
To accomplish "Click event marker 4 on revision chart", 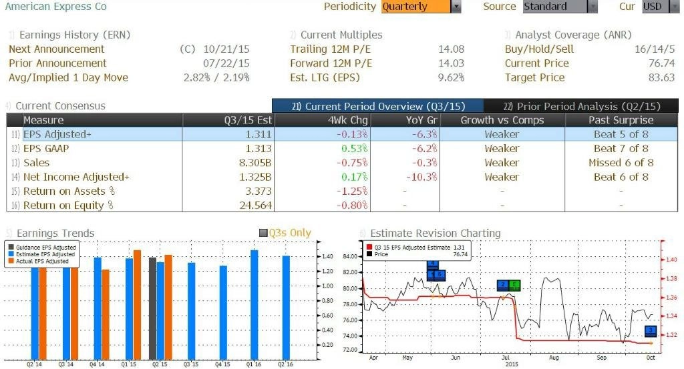I will tap(432, 264).
